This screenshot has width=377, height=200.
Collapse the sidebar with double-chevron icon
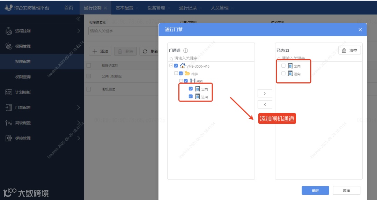coord(79,19)
